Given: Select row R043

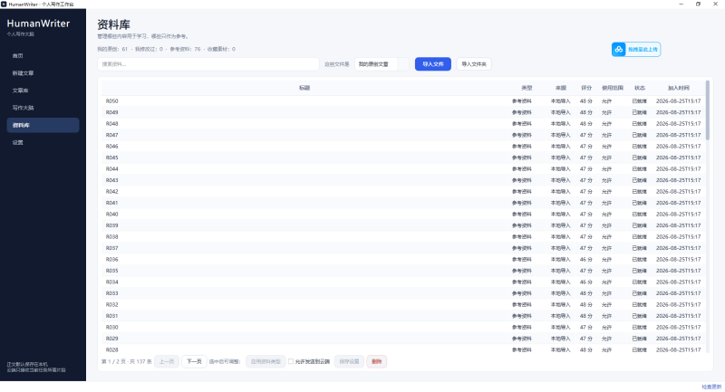Looking at the screenshot, I should click(403, 180).
